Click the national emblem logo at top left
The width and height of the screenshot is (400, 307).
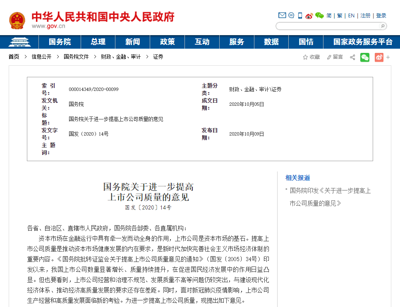click(17, 19)
